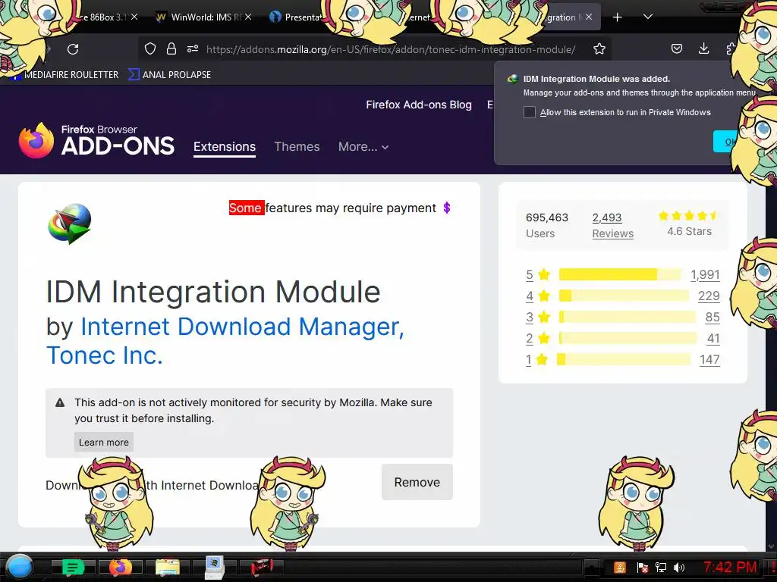The width and height of the screenshot is (777, 582).
Task: Expand the More... dropdown menu
Action: 363,147
